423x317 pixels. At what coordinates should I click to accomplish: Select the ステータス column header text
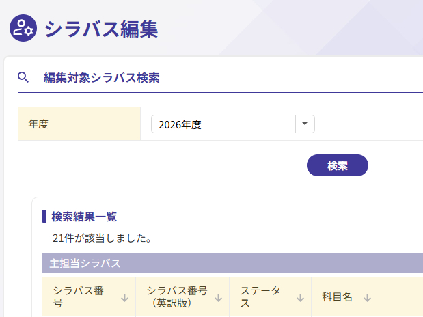point(261,297)
